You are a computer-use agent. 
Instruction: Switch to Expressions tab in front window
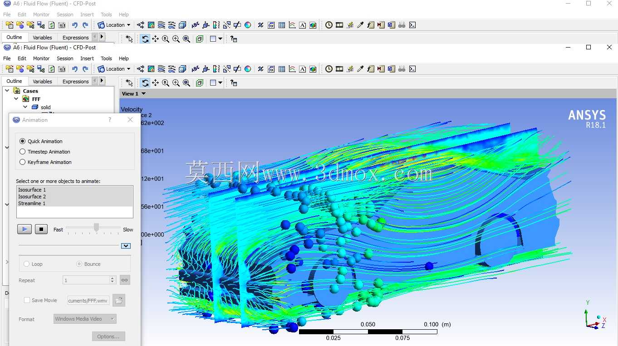tap(75, 82)
